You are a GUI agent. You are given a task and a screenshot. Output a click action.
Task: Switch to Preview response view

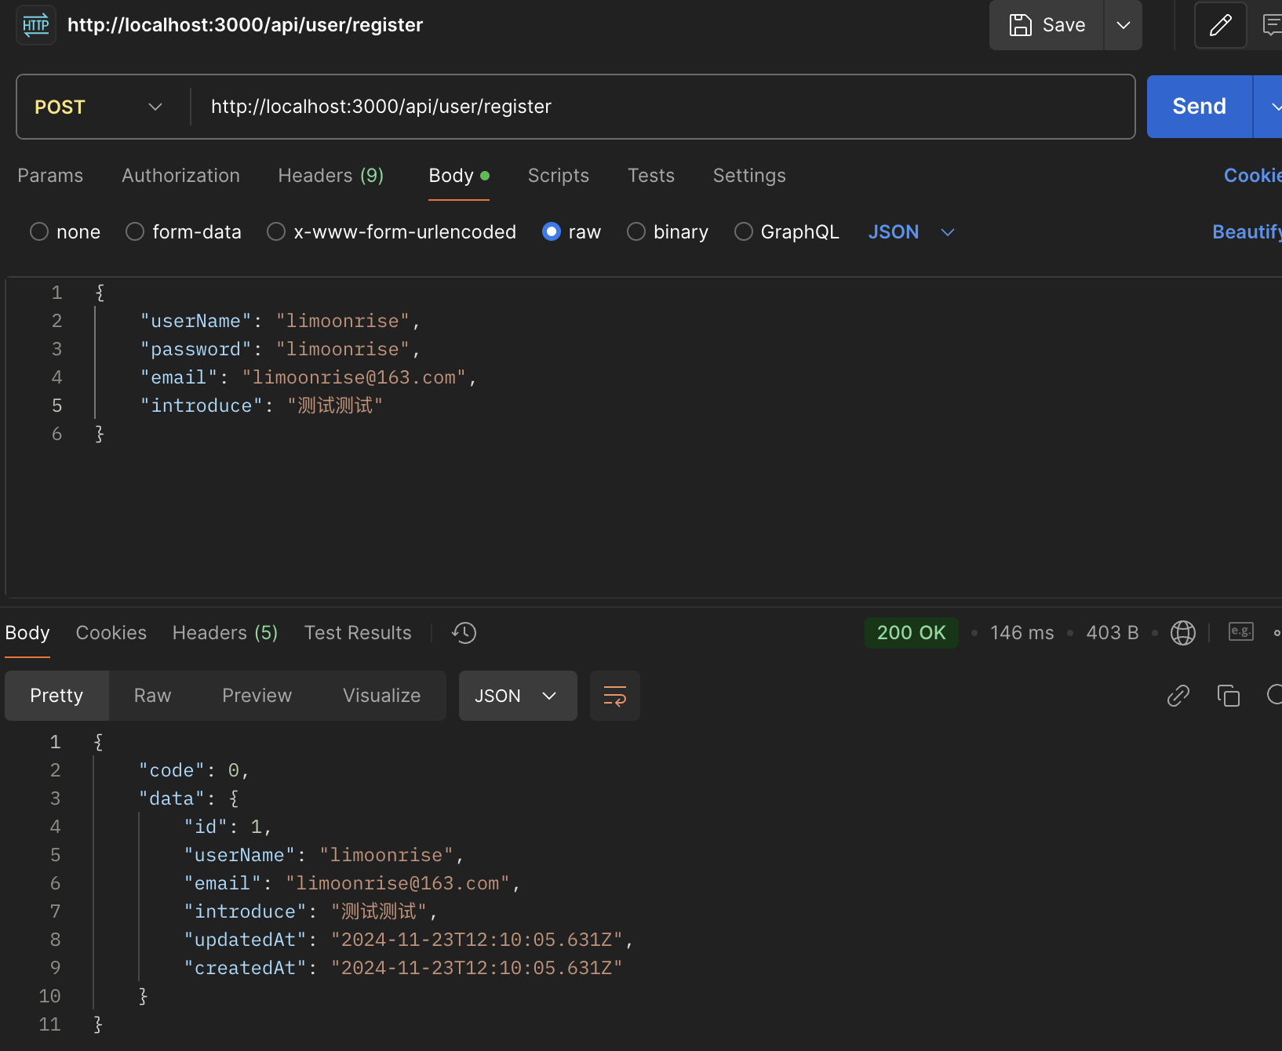(x=257, y=696)
